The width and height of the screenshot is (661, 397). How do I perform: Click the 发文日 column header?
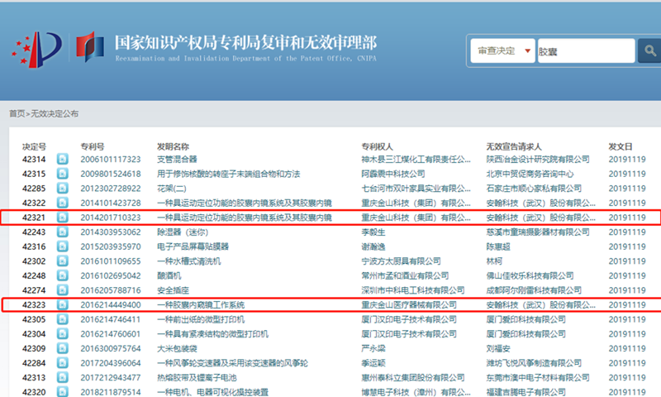click(x=620, y=145)
